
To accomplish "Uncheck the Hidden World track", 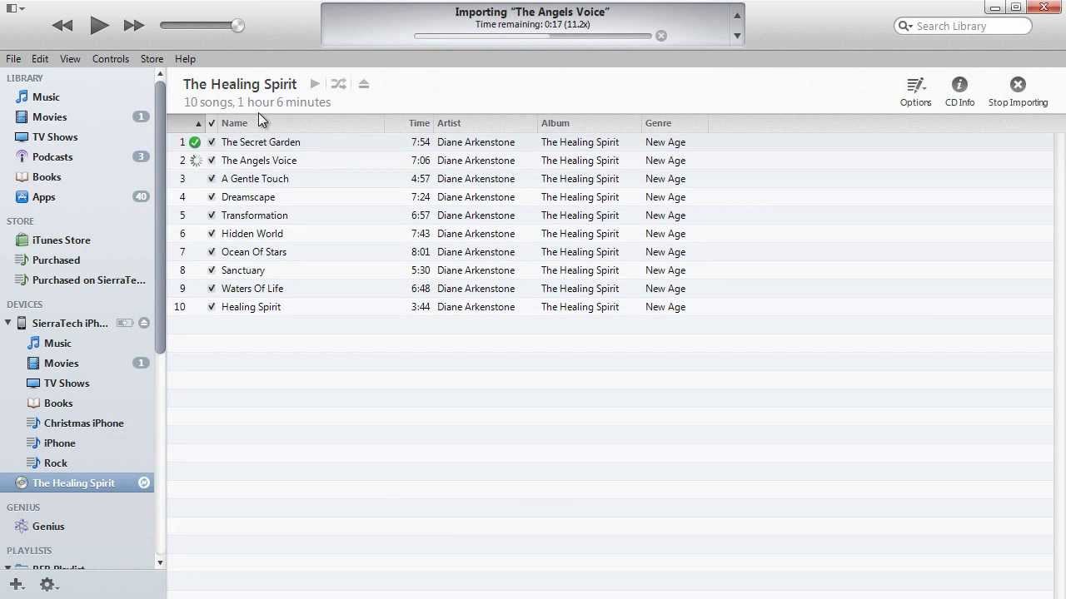I will pyautogui.click(x=212, y=234).
